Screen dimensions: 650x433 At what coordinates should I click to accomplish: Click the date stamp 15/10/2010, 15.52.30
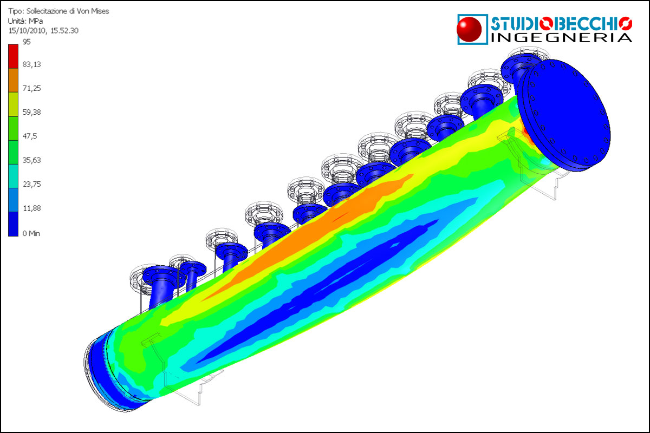pos(43,31)
